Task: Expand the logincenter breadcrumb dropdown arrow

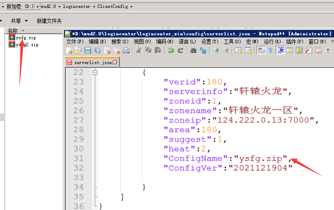Action: pyautogui.click(x=94, y=7)
